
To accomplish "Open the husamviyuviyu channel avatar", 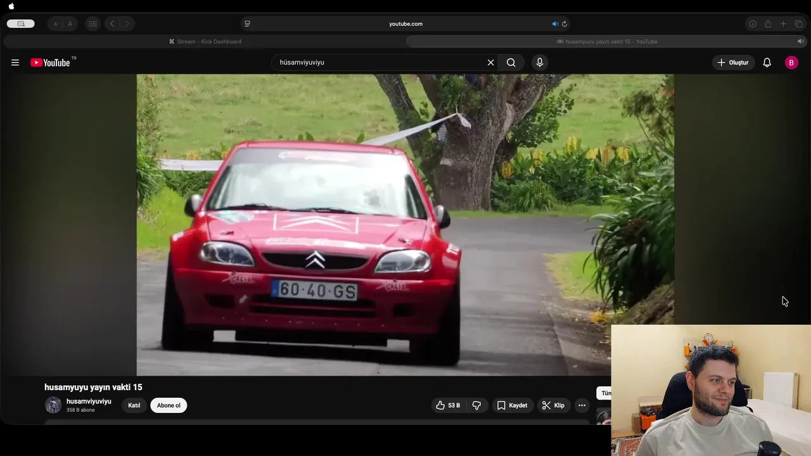I will [53, 405].
